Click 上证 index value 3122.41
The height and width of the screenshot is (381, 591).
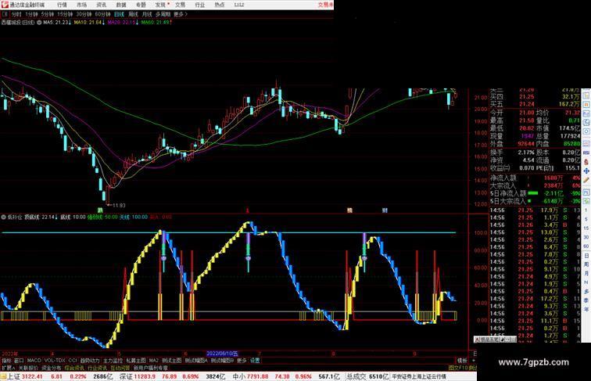pos(32,376)
